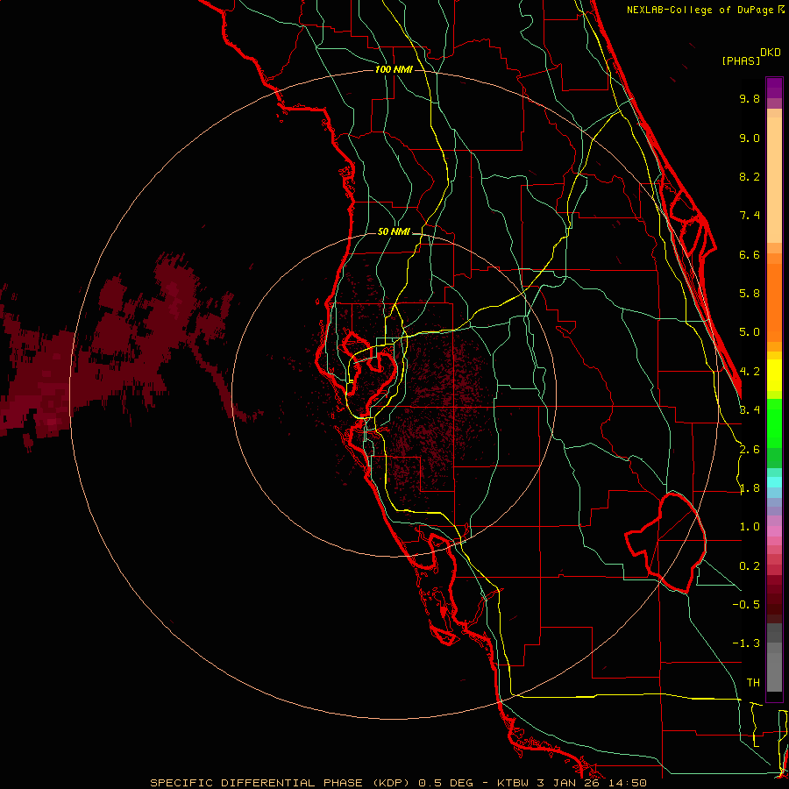Click the 14:50 timestamp in the caption
Viewport: 789px width, 789px height.
pyautogui.click(x=626, y=783)
